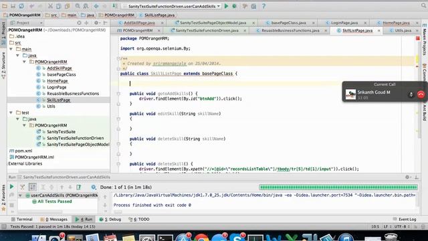Open search everywhere magnifier at top right
The height and width of the screenshot is (241, 428).
tap(423, 6)
